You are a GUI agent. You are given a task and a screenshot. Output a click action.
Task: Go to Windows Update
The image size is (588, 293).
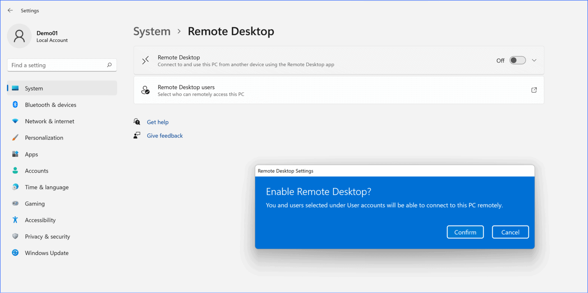click(62, 253)
